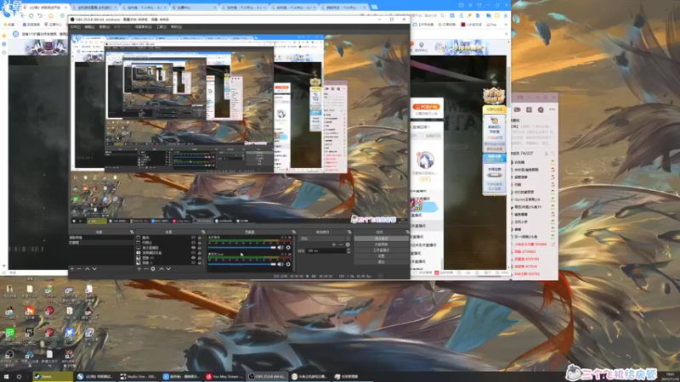
Task: Add a scene transition with plus icon
Action: click(x=333, y=244)
